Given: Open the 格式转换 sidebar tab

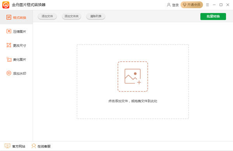Looking at the screenshot, I should click(x=16, y=17).
